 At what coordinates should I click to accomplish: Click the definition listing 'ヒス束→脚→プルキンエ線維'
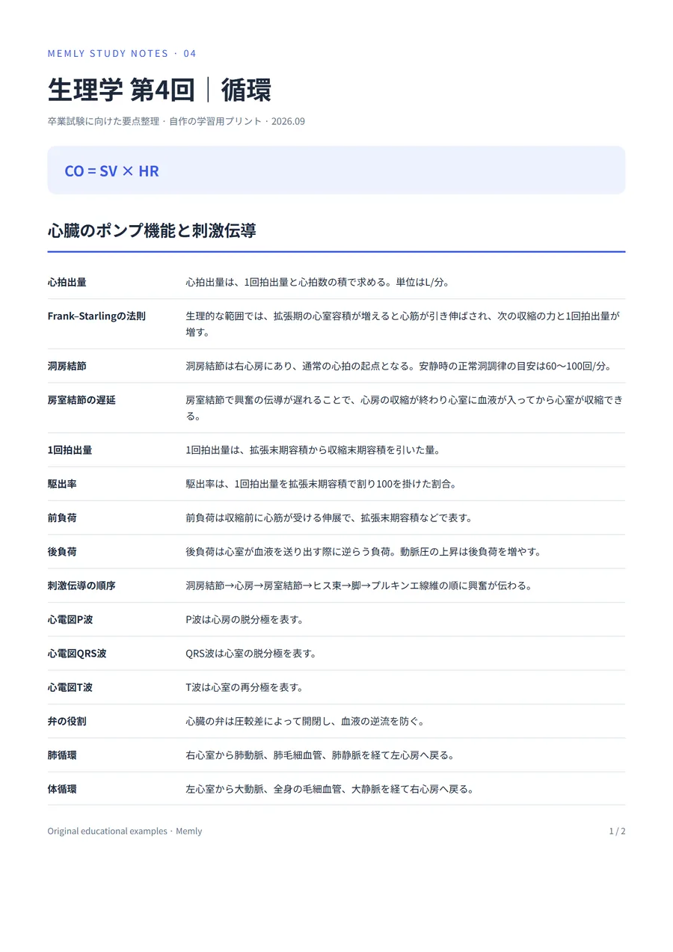click(x=359, y=586)
